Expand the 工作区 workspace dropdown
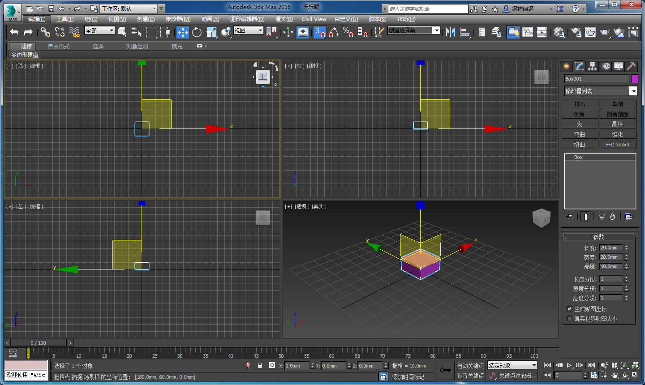 pos(155,9)
